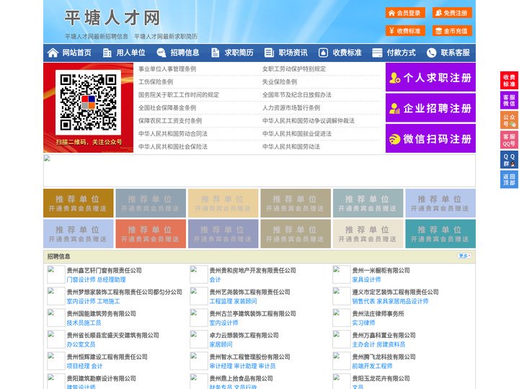
Task: Click the phone icon beside 联系客服
Action: [431, 53]
